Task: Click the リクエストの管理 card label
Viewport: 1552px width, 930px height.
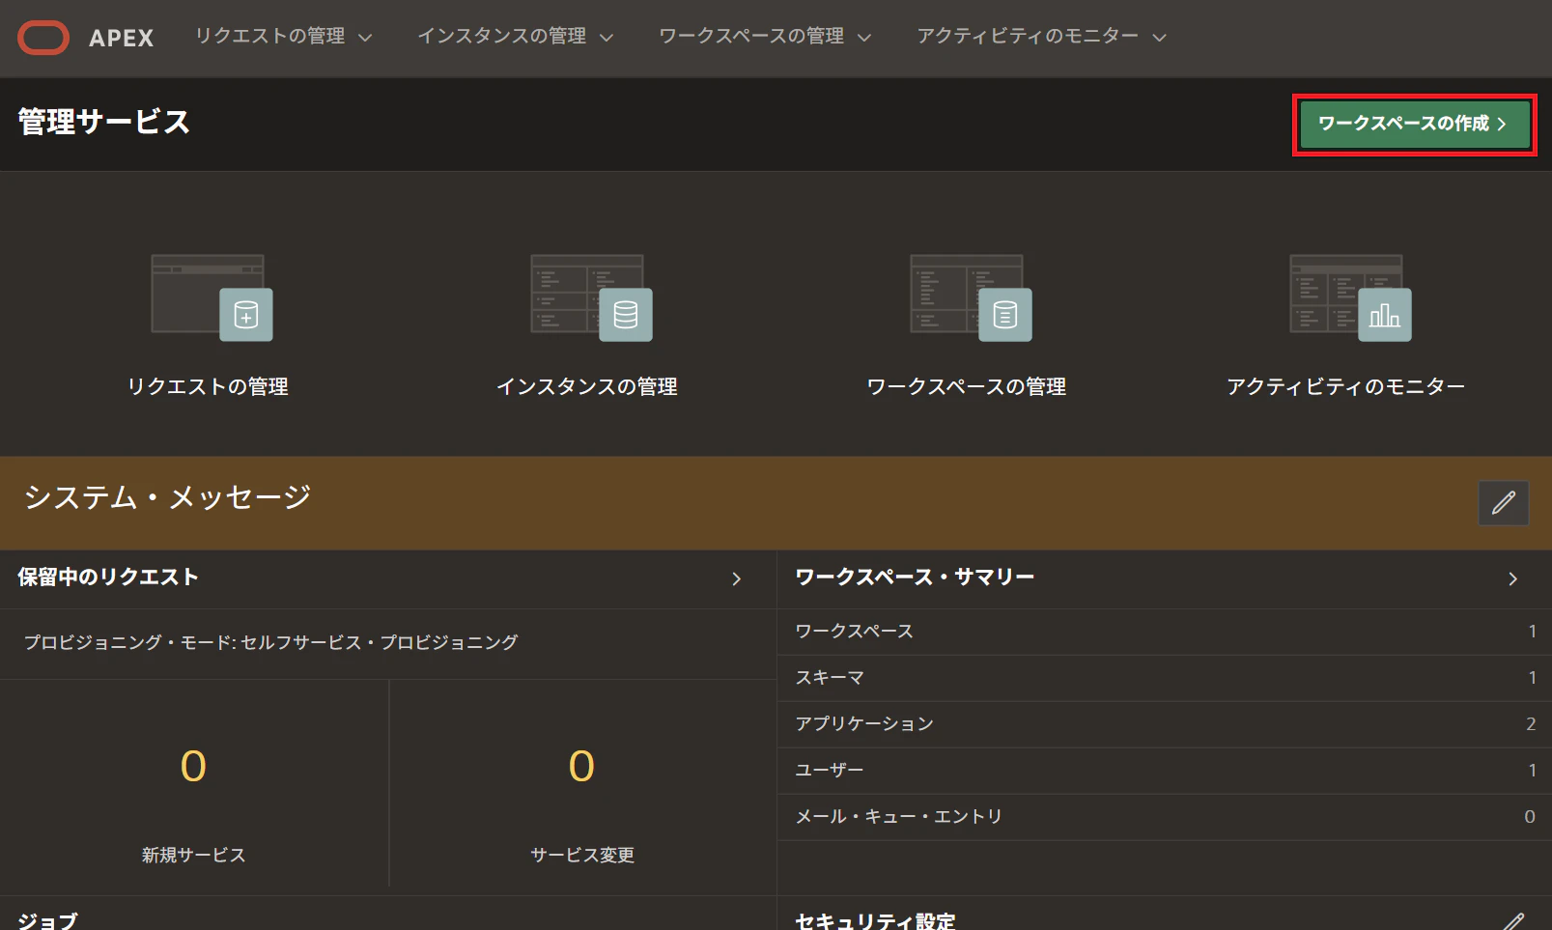Action: click(x=208, y=386)
